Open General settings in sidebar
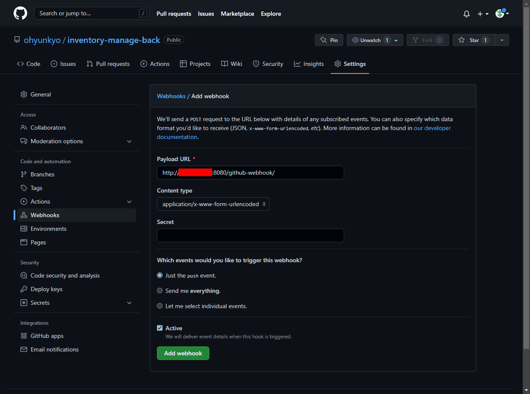The width and height of the screenshot is (530, 394). 77,94
